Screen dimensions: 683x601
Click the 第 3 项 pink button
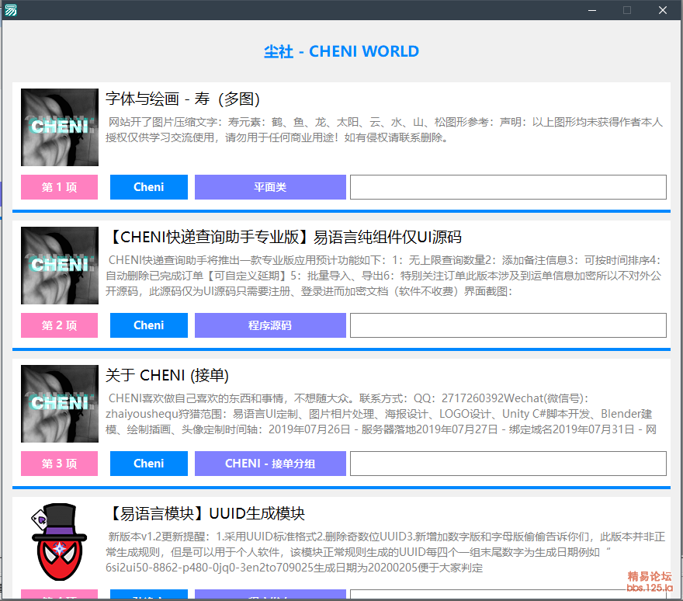click(59, 464)
